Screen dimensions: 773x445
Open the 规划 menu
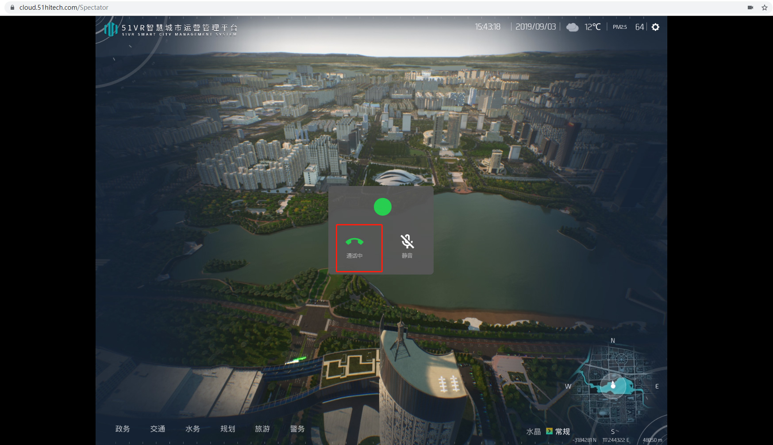pyautogui.click(x=227, y=429)
